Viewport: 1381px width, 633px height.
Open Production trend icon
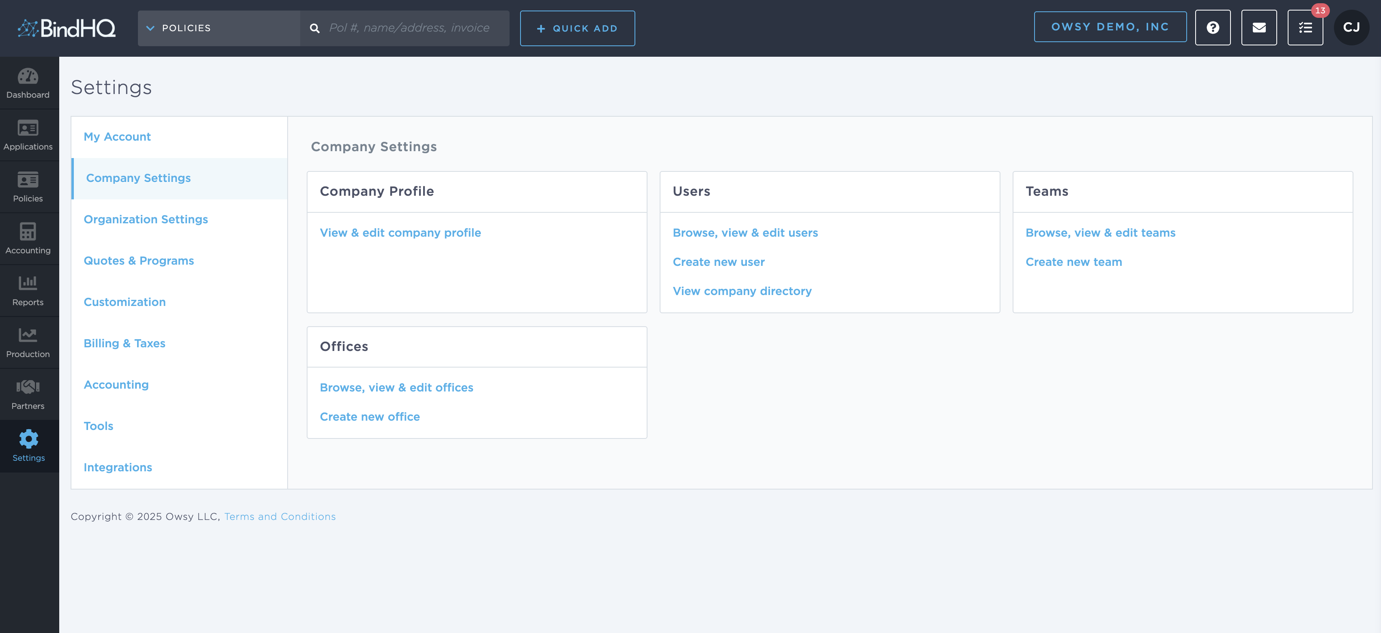[28, 335]
